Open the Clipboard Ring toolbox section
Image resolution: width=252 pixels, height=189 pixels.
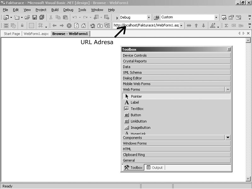tap(176, 155)
